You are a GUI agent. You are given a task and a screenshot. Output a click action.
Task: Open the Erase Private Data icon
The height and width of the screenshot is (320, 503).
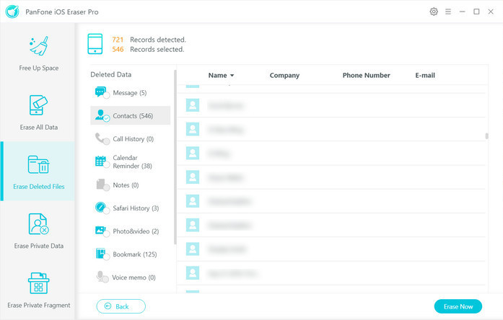(x=38, y=224)
